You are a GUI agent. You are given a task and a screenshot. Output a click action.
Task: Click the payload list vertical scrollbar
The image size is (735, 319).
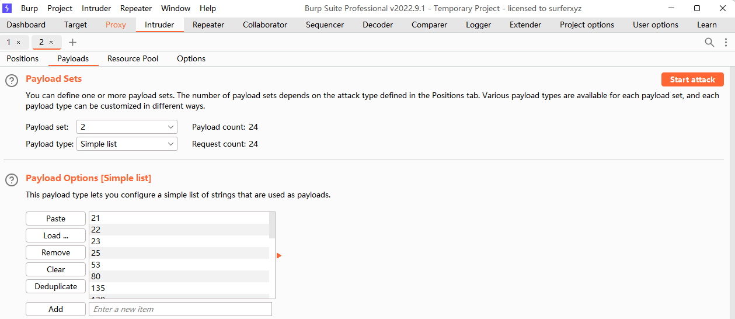click(x=272, y=226)
